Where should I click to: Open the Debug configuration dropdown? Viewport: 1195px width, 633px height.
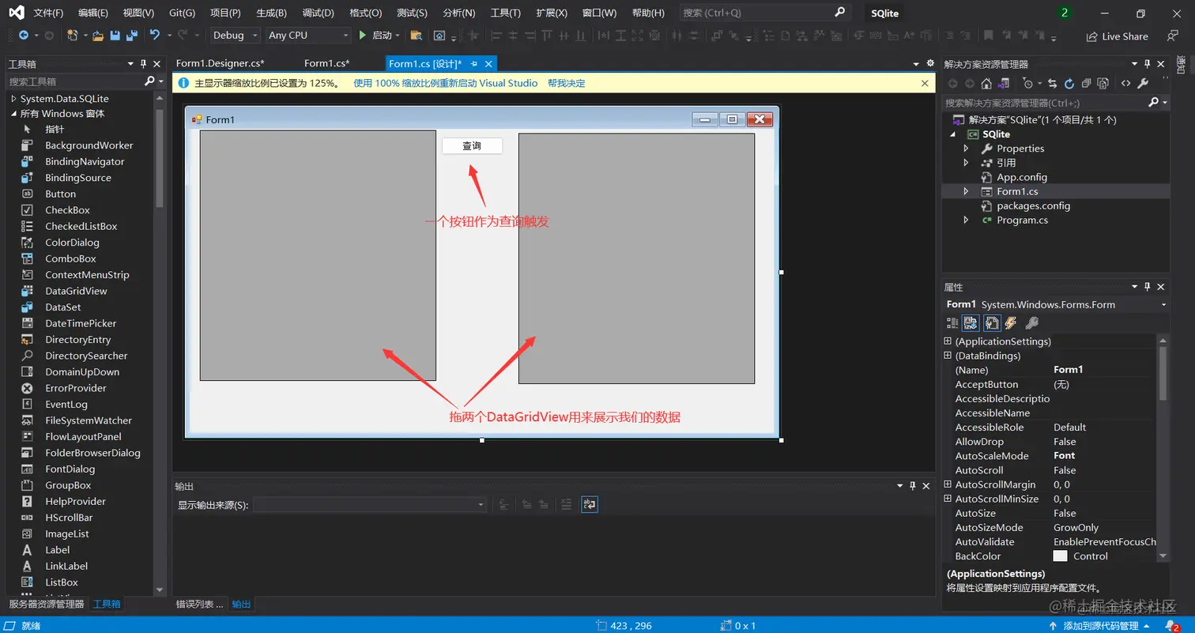click(x=236, y=36)
